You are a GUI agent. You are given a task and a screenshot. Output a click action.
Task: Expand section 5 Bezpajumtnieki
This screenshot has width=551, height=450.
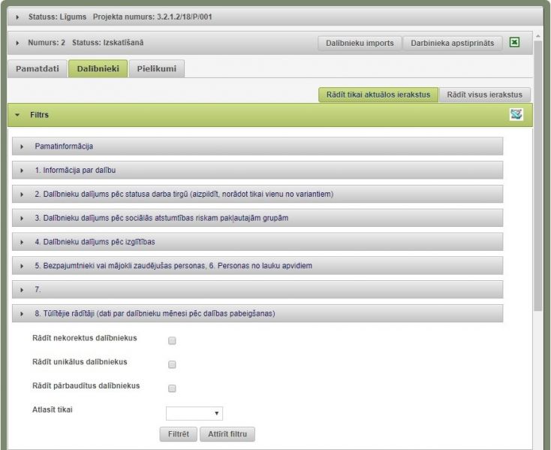tap(257, 266)
